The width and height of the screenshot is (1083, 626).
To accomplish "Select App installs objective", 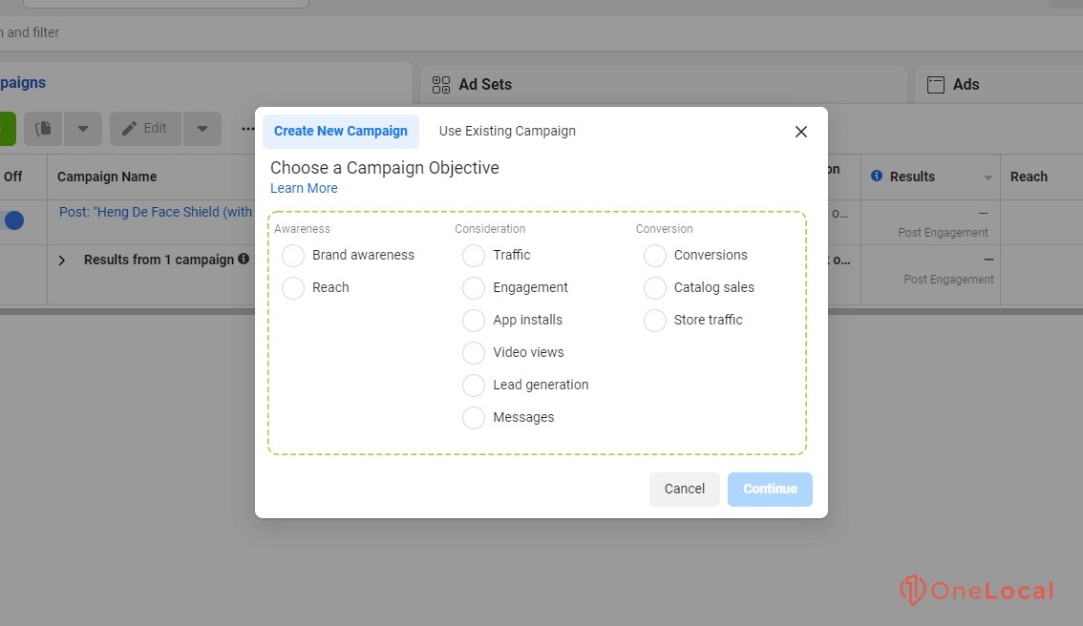I will click(x=474, y=321).
